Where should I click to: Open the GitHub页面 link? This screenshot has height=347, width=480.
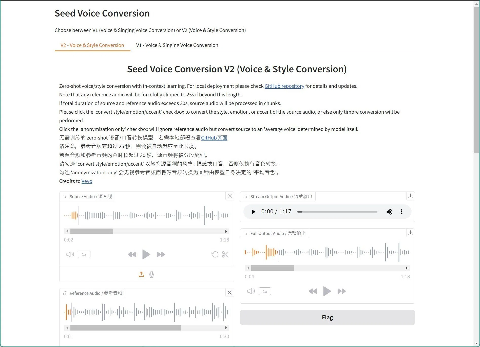click(214, 138)
